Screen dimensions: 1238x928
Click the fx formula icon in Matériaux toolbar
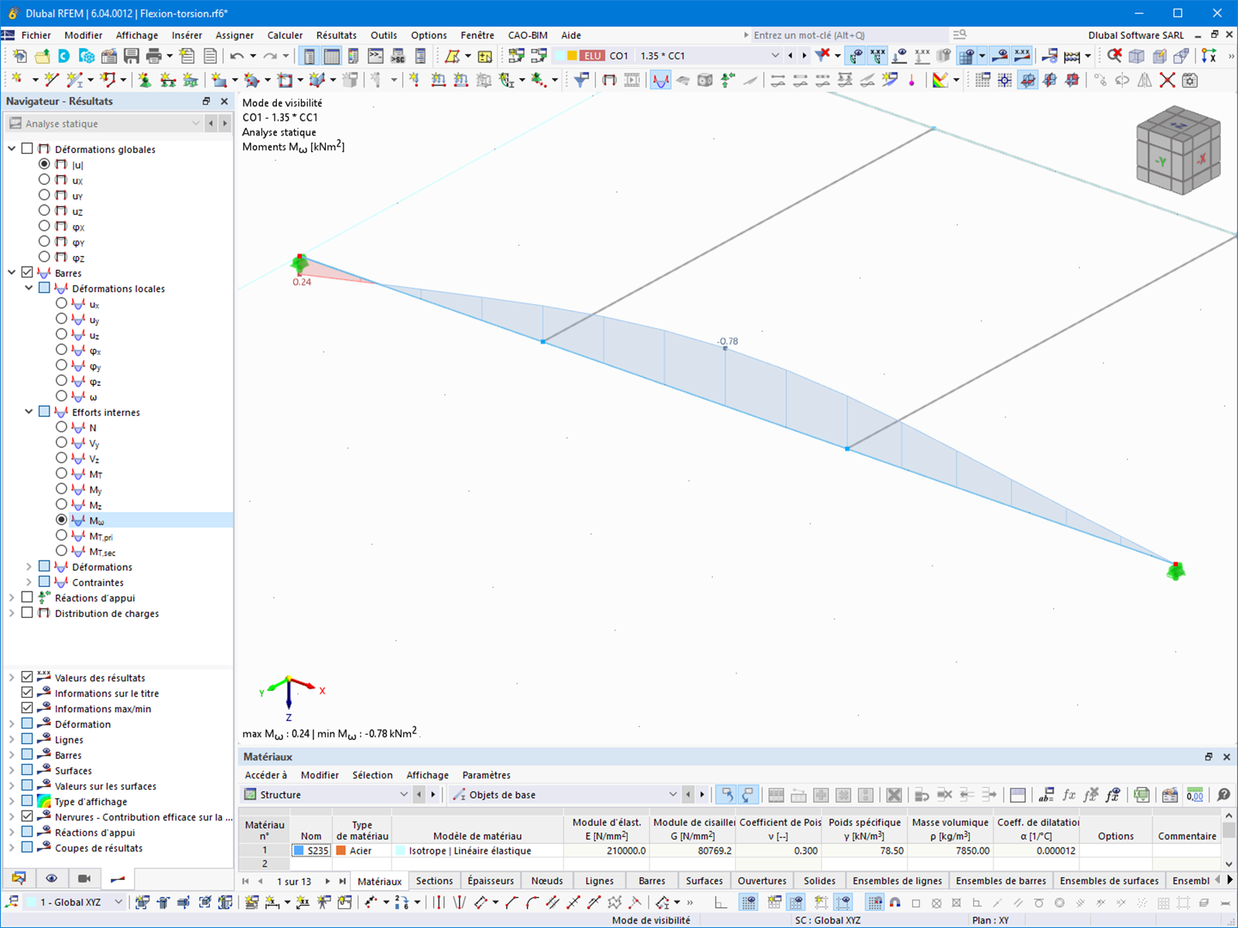tap(1069, 795)
